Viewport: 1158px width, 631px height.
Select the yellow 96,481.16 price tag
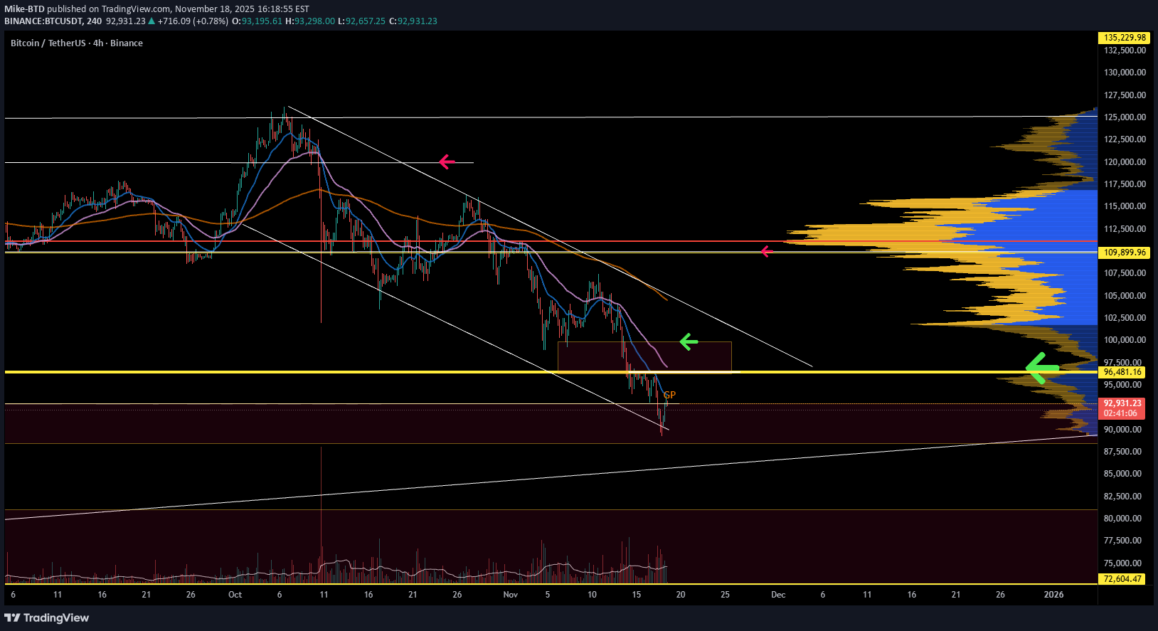[x=1122, y=372]
